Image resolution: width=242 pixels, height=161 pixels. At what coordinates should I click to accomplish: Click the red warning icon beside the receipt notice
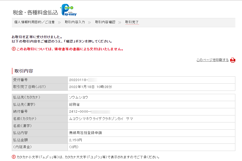[x=14, y=49]
